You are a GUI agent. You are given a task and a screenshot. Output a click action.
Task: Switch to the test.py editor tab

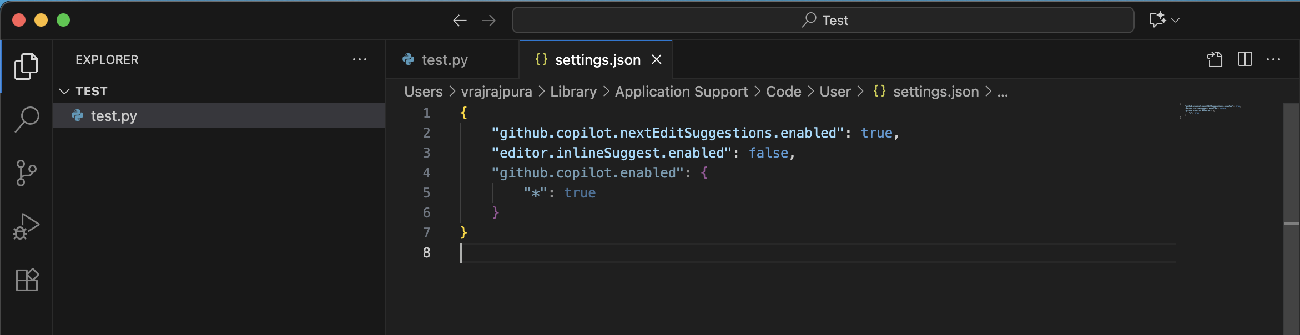[452, 59]
